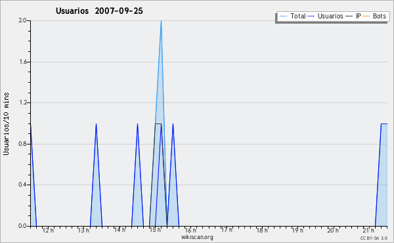The height and width of the screenshot is (243, 394).
Task: Click the chart title 'Usuarios 2007-09-25'
Action: click(x=99, y=11)
